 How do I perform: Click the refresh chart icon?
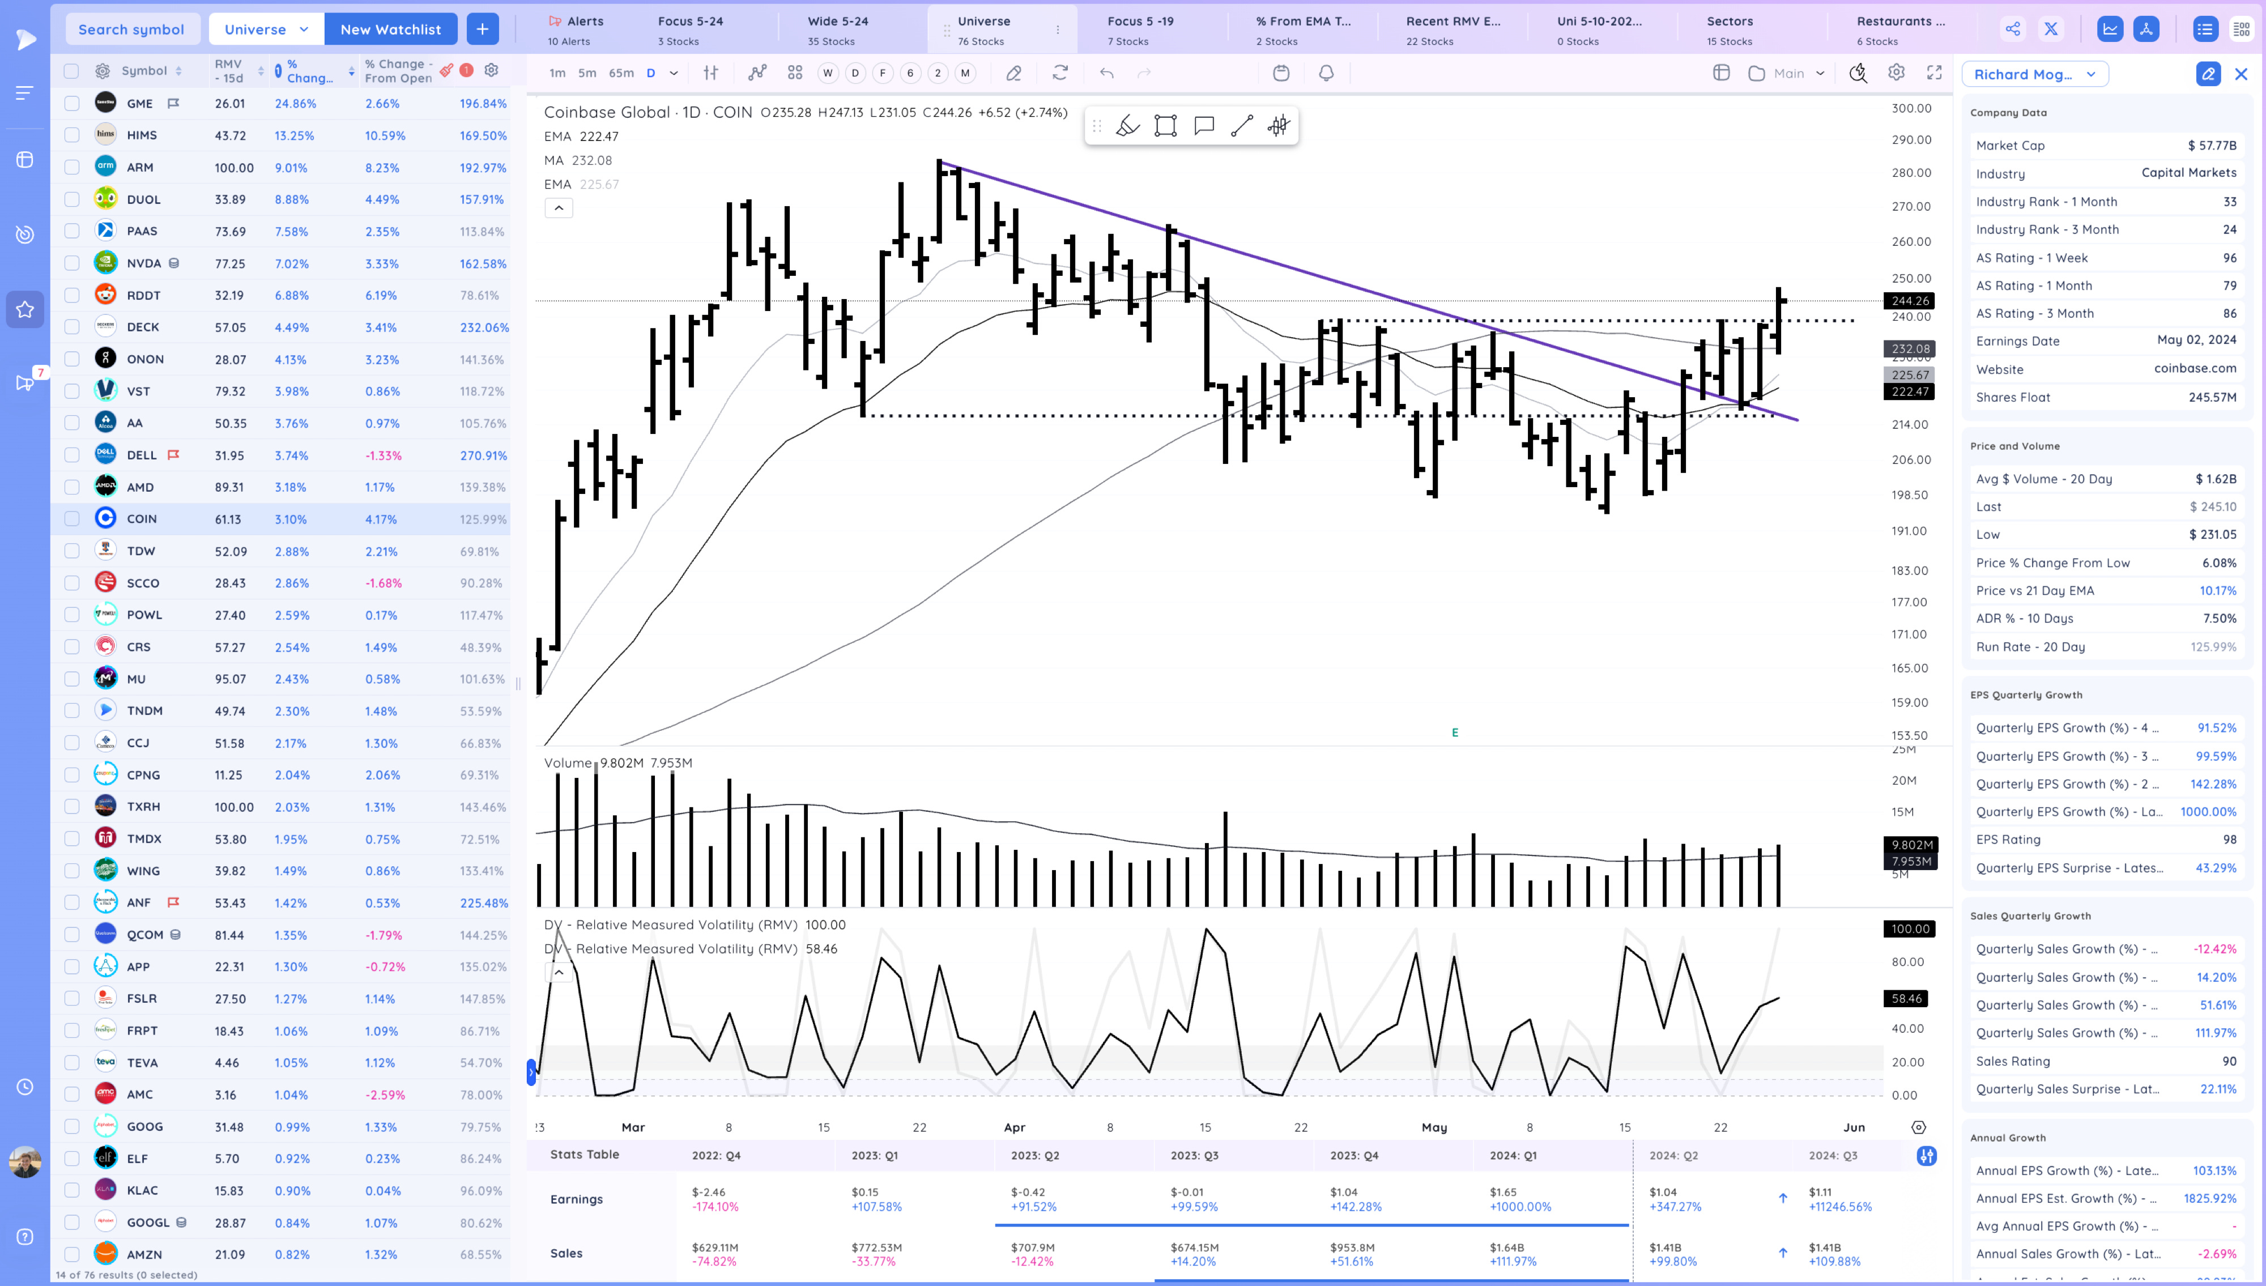point(1060,73)
